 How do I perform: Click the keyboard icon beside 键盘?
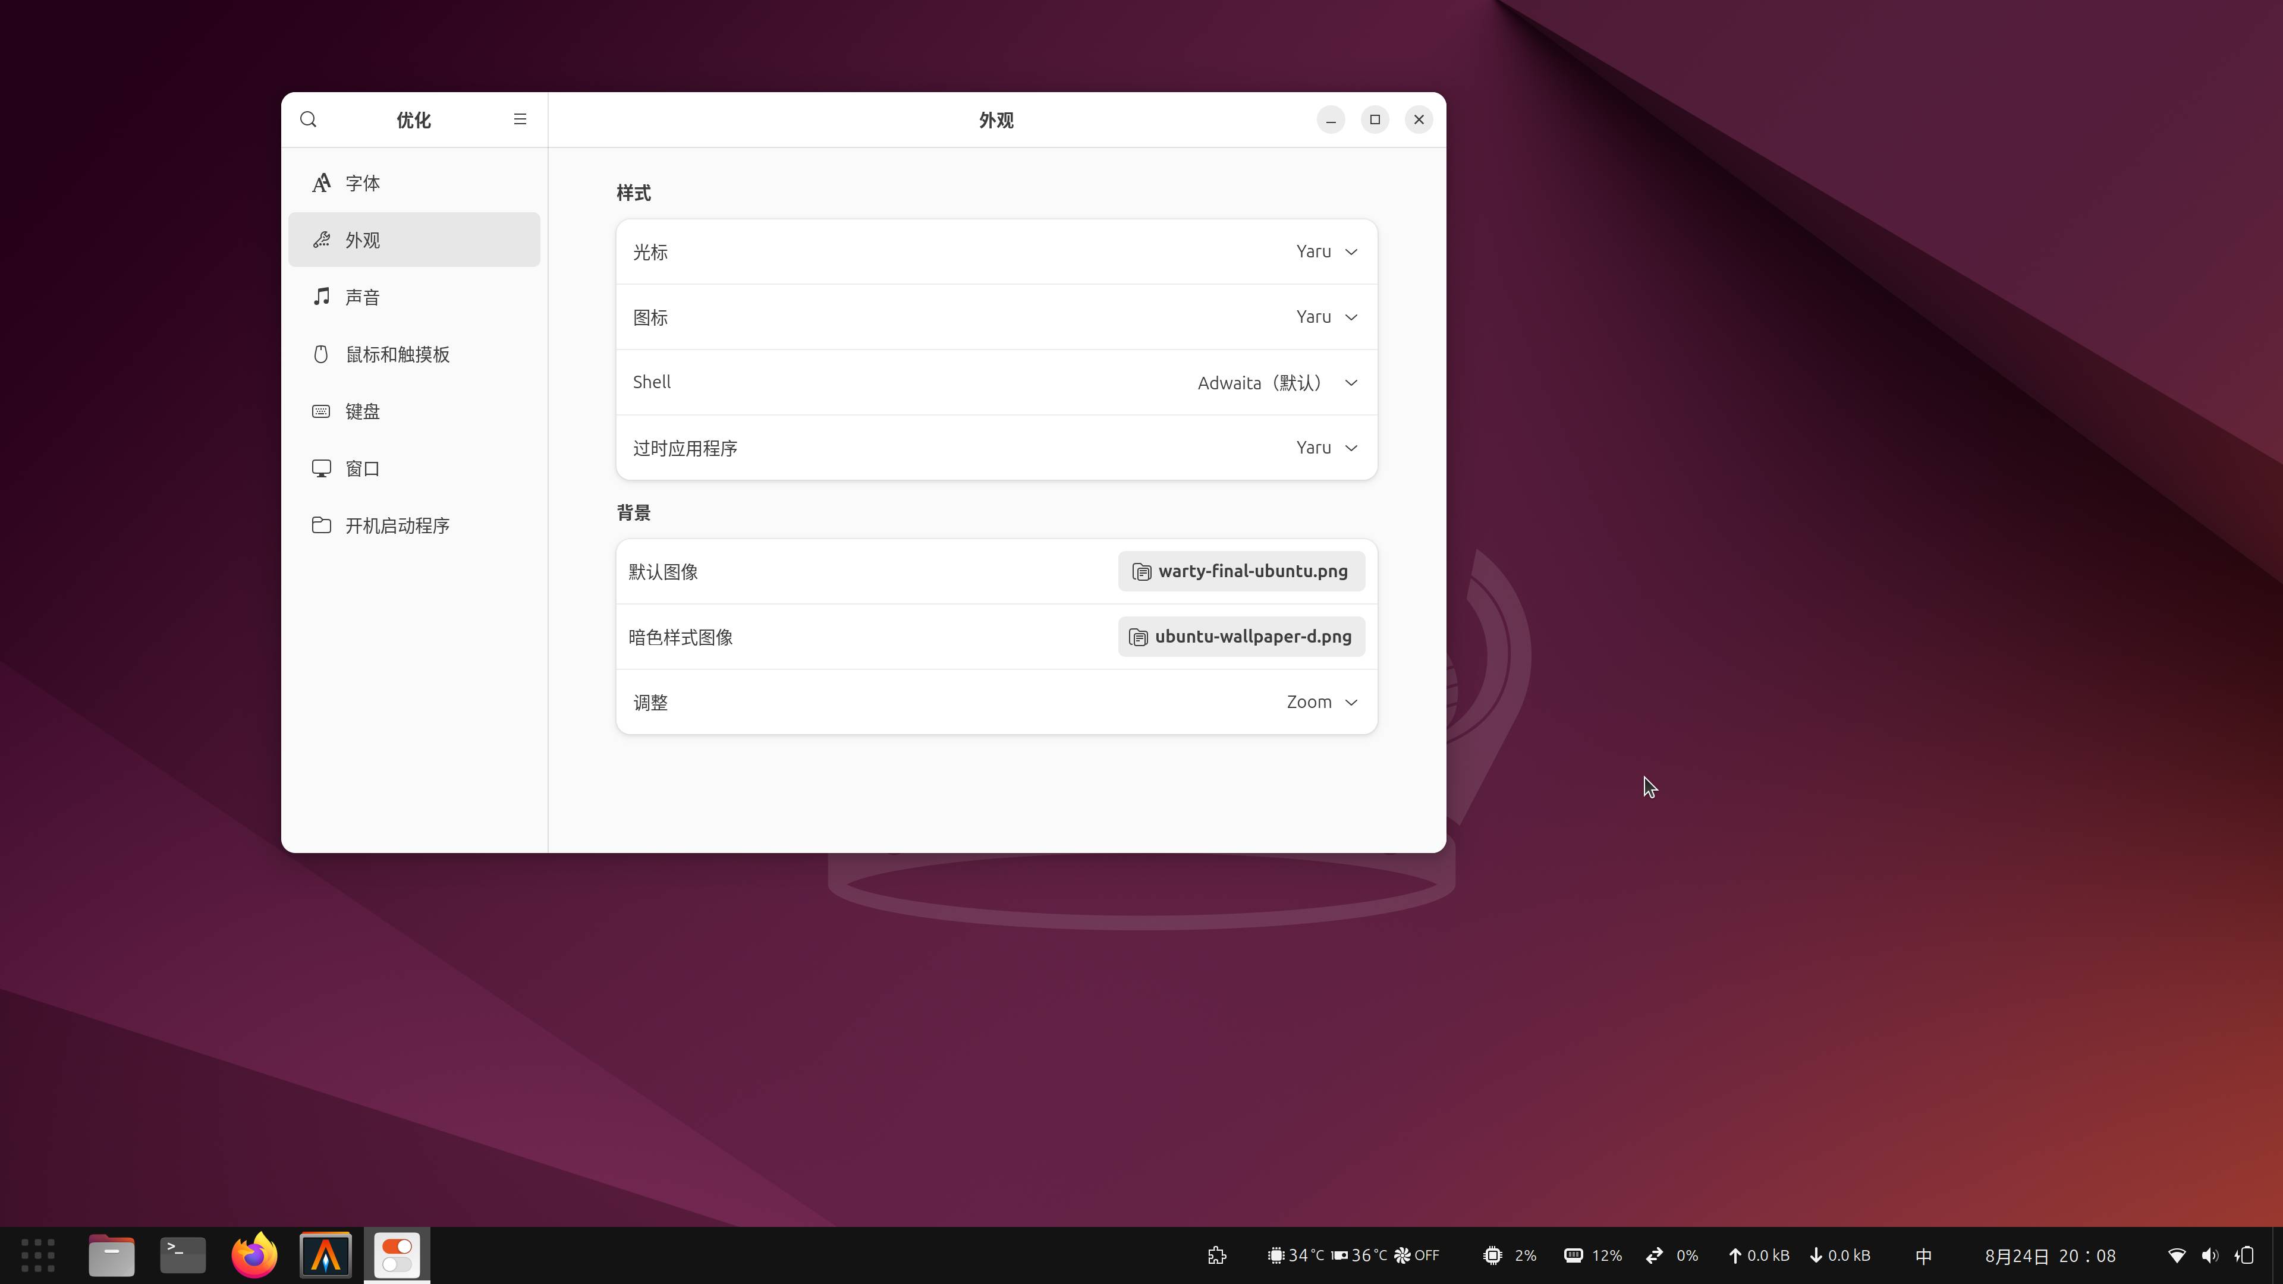coord(322,411)
